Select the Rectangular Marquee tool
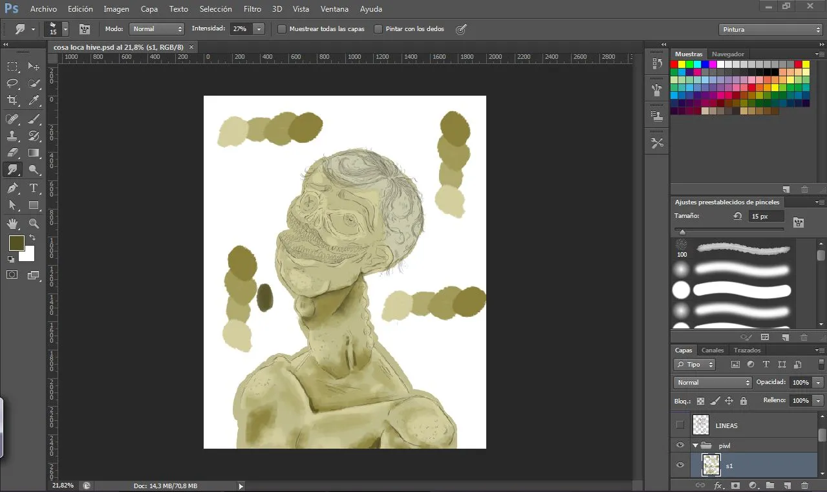The image size is (827, 492). coord(12,66)
